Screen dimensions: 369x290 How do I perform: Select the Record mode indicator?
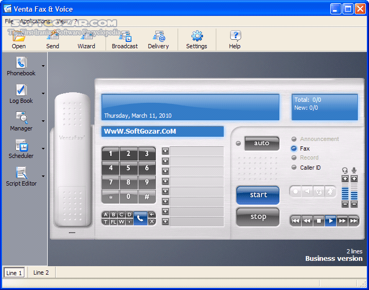coord(294,157)
